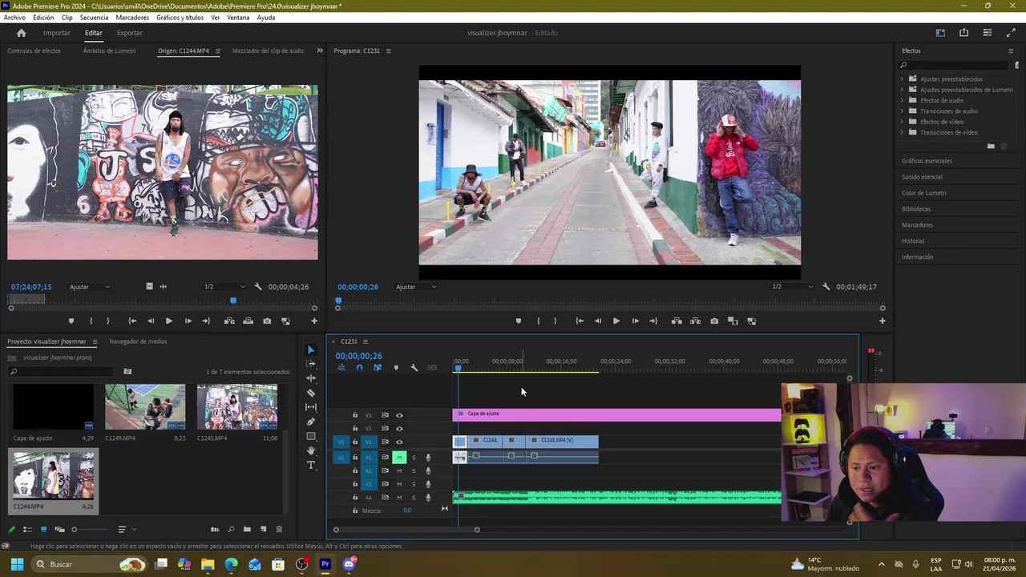Open Source monitor 1/2 resolution dropdown
1026x577 pixels.
click(x=224, y=287)
